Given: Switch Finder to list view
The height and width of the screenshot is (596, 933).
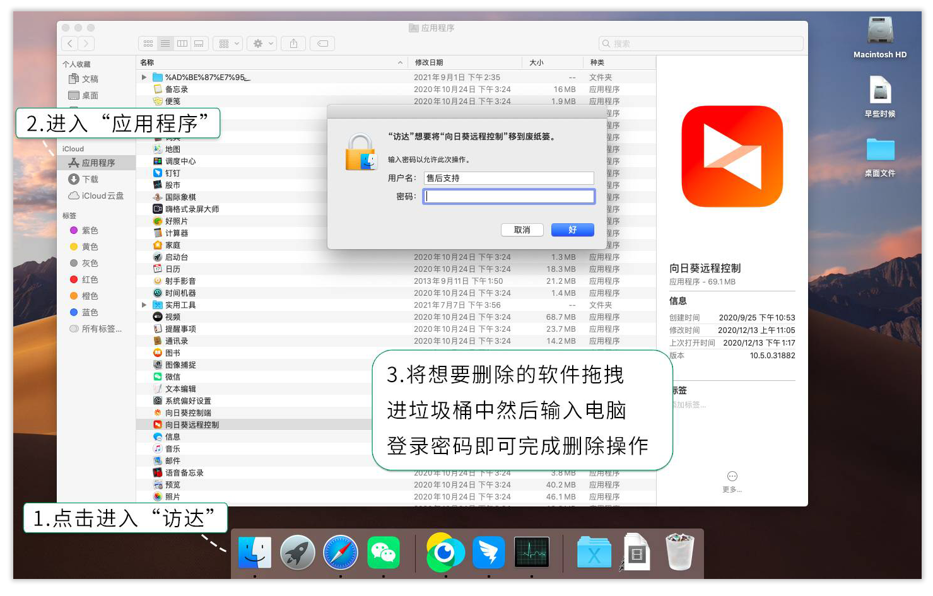Looking at the screenshot, I should pos(165,44).
